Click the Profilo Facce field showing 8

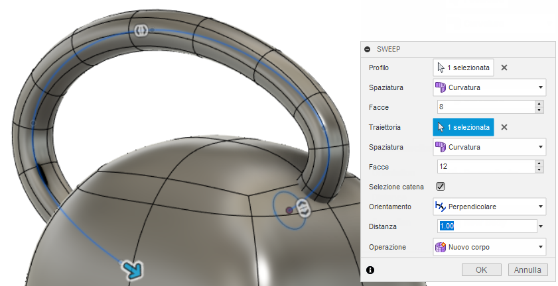[486, 107]
